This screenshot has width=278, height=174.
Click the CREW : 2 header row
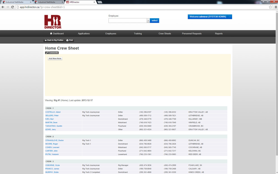point(136,136)
